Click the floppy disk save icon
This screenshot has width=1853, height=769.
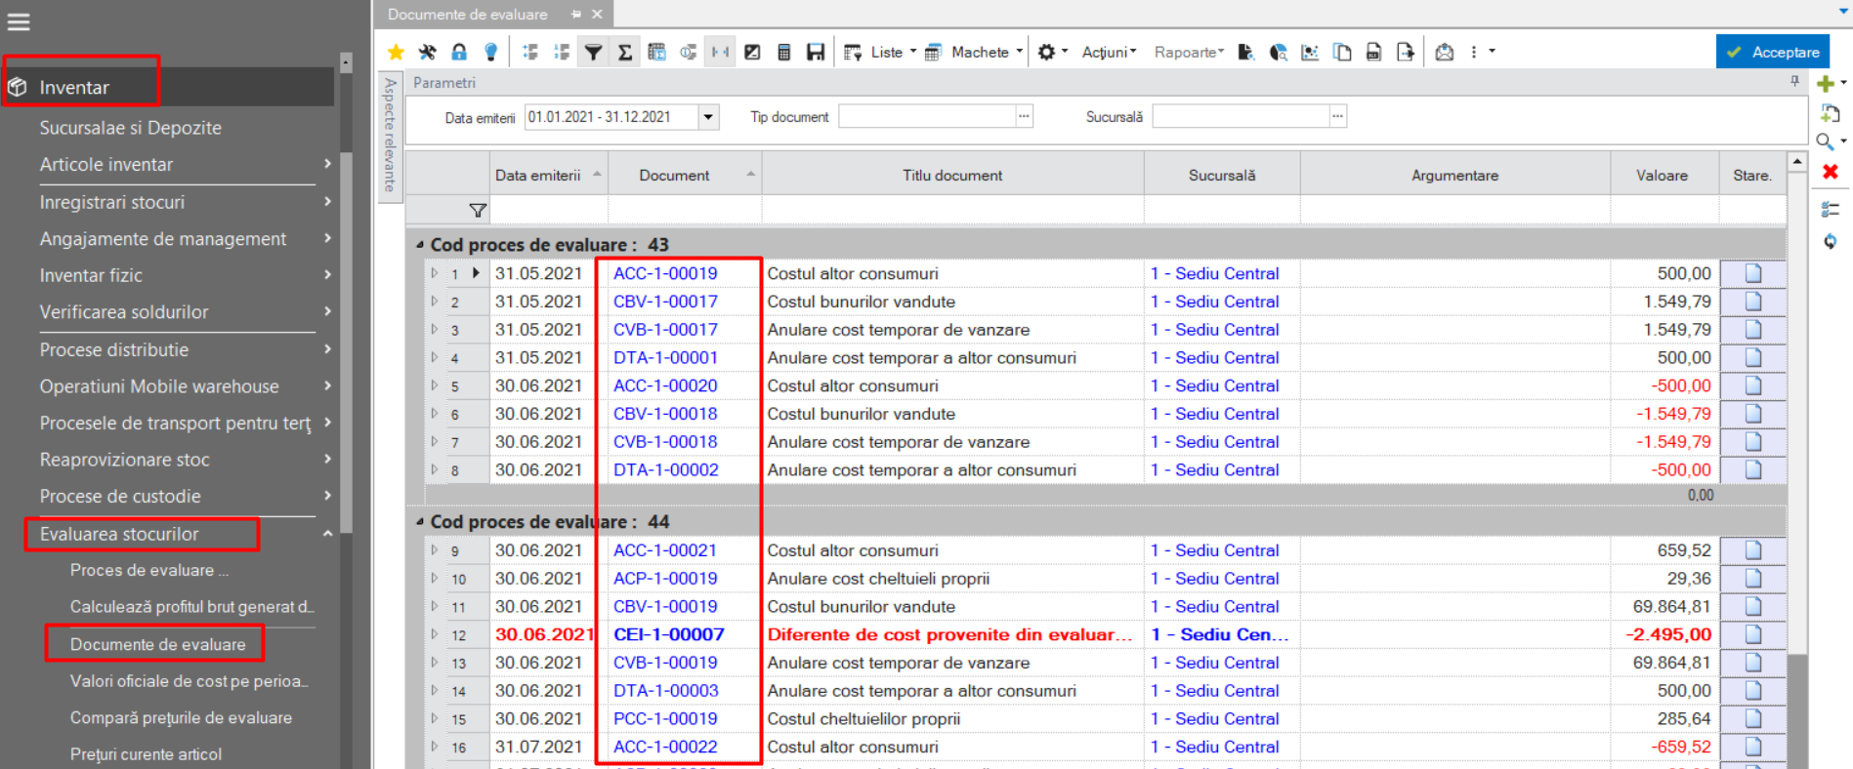pos(816,52)
